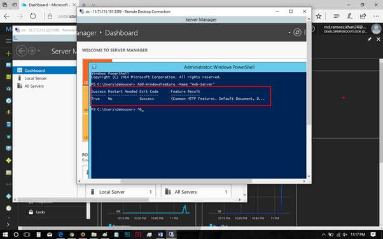Open the Edge Hub lines icon
Viewport: 383px width, 239px height.
337,16
